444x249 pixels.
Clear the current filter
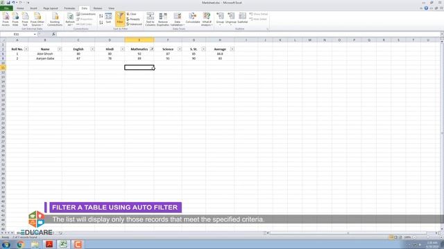(x=132, y=14)
